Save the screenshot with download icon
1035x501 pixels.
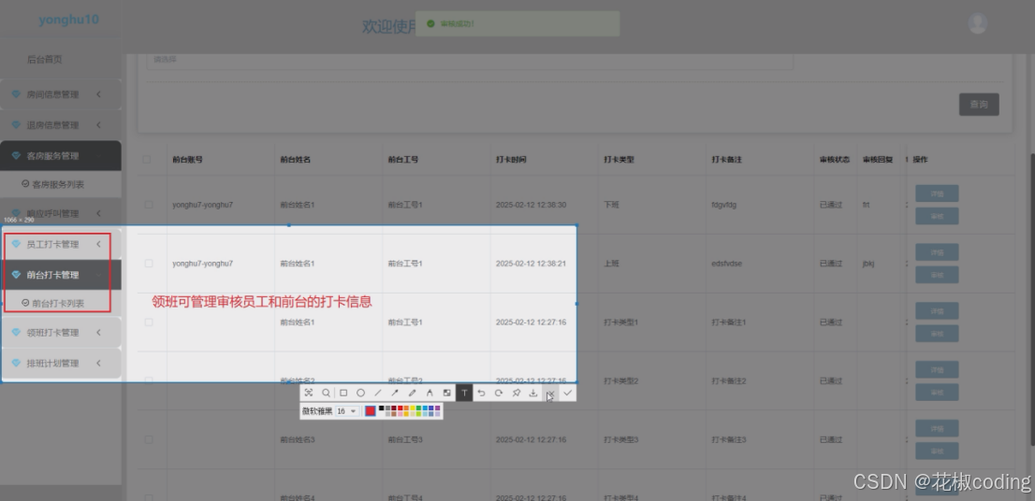pyautogui.click(x=533, y=393)
